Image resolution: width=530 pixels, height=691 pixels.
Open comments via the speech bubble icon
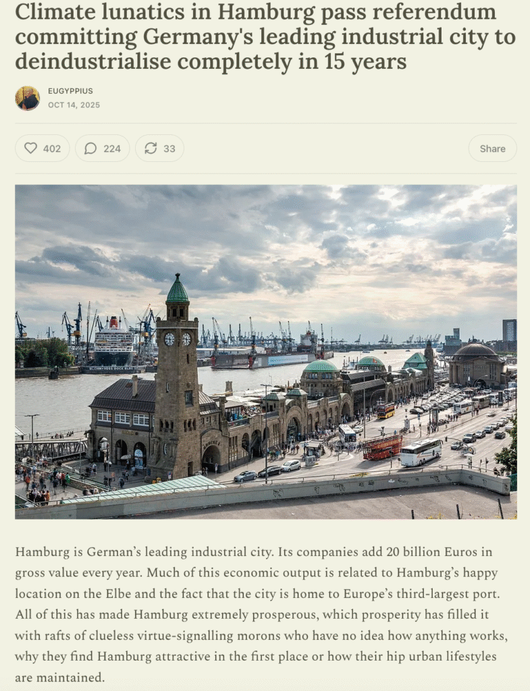(x=90, y=148)
